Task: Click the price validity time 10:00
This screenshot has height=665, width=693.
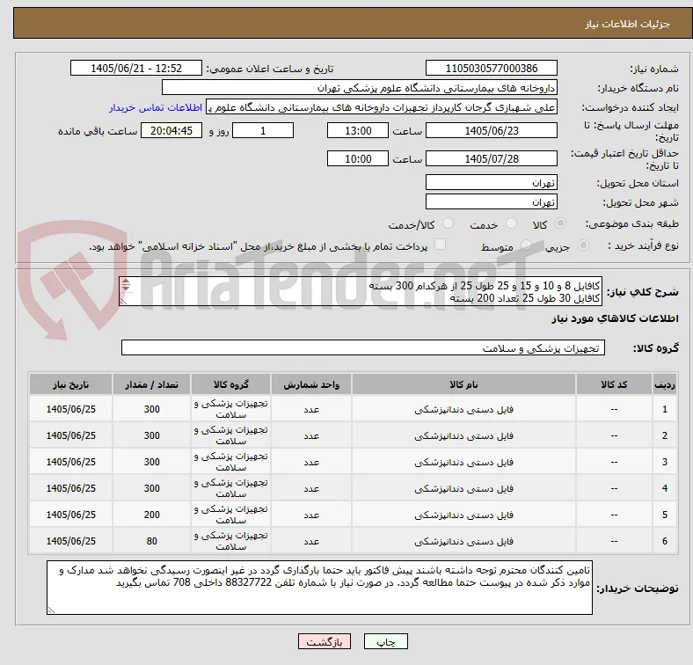Action: [358, 158]
